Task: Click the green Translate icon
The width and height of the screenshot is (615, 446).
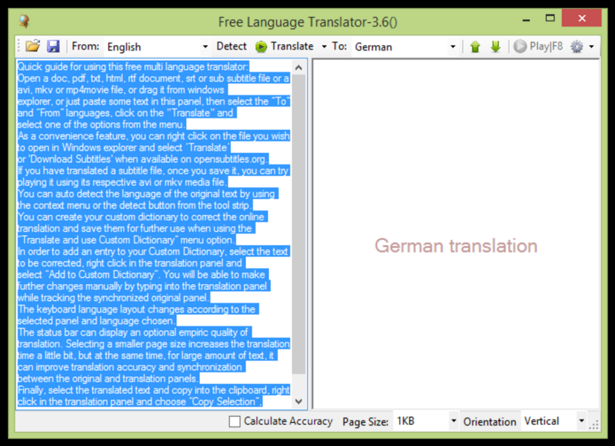Action: (x=261, y=46)
